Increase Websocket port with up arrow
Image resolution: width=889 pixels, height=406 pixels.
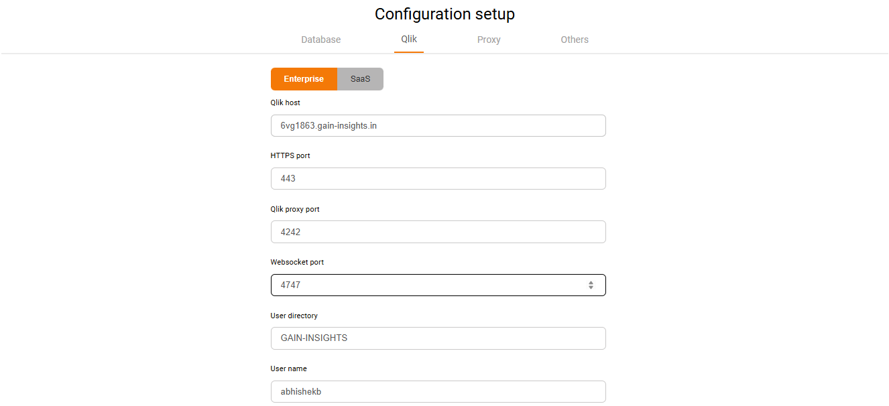point(591,282)
